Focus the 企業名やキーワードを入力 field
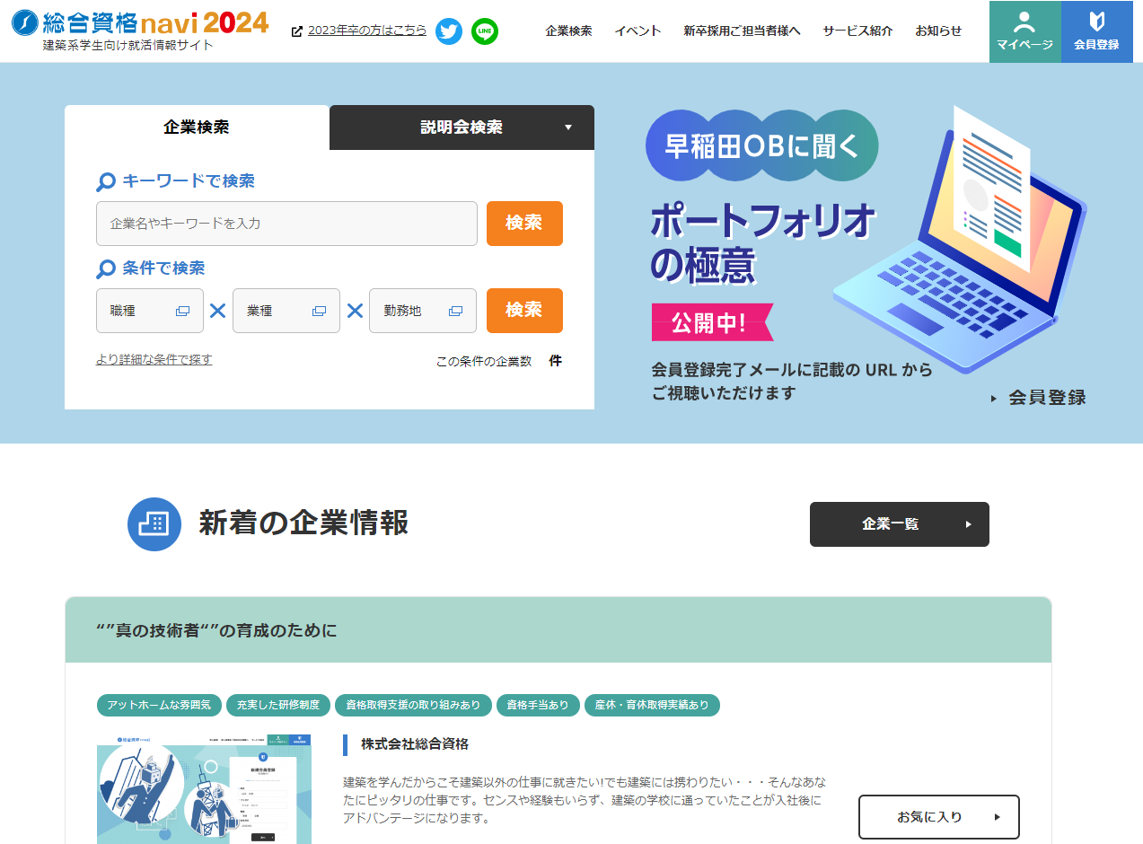Image resolution: width=1143 pixels, height=844 pixels. click(286, 224)
